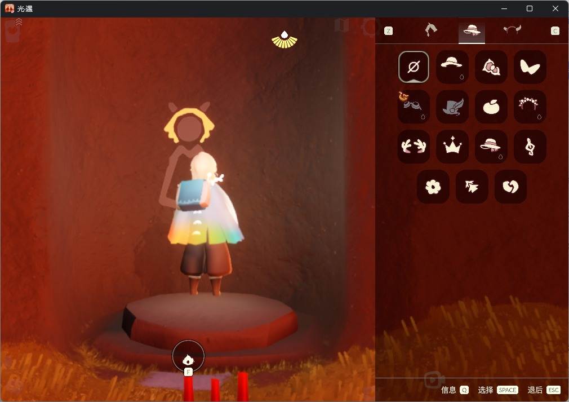Switch to the horns accessory tab
The height and width of the screenshot is (402, 569).
pyautogui.click(x=512, y=30)
